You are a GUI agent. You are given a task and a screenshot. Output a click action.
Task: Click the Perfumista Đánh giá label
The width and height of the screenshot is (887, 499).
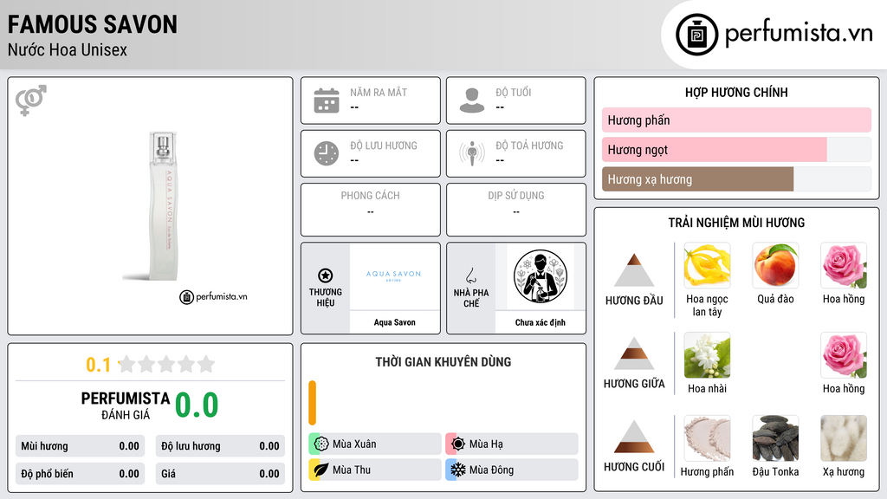point(126,406)
